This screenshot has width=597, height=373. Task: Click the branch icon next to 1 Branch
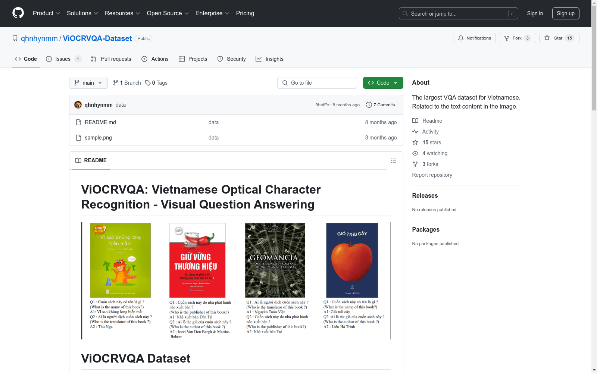(116, 83)
